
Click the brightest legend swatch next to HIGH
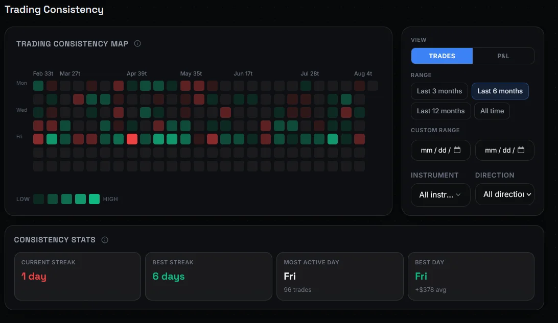point(95,199)
